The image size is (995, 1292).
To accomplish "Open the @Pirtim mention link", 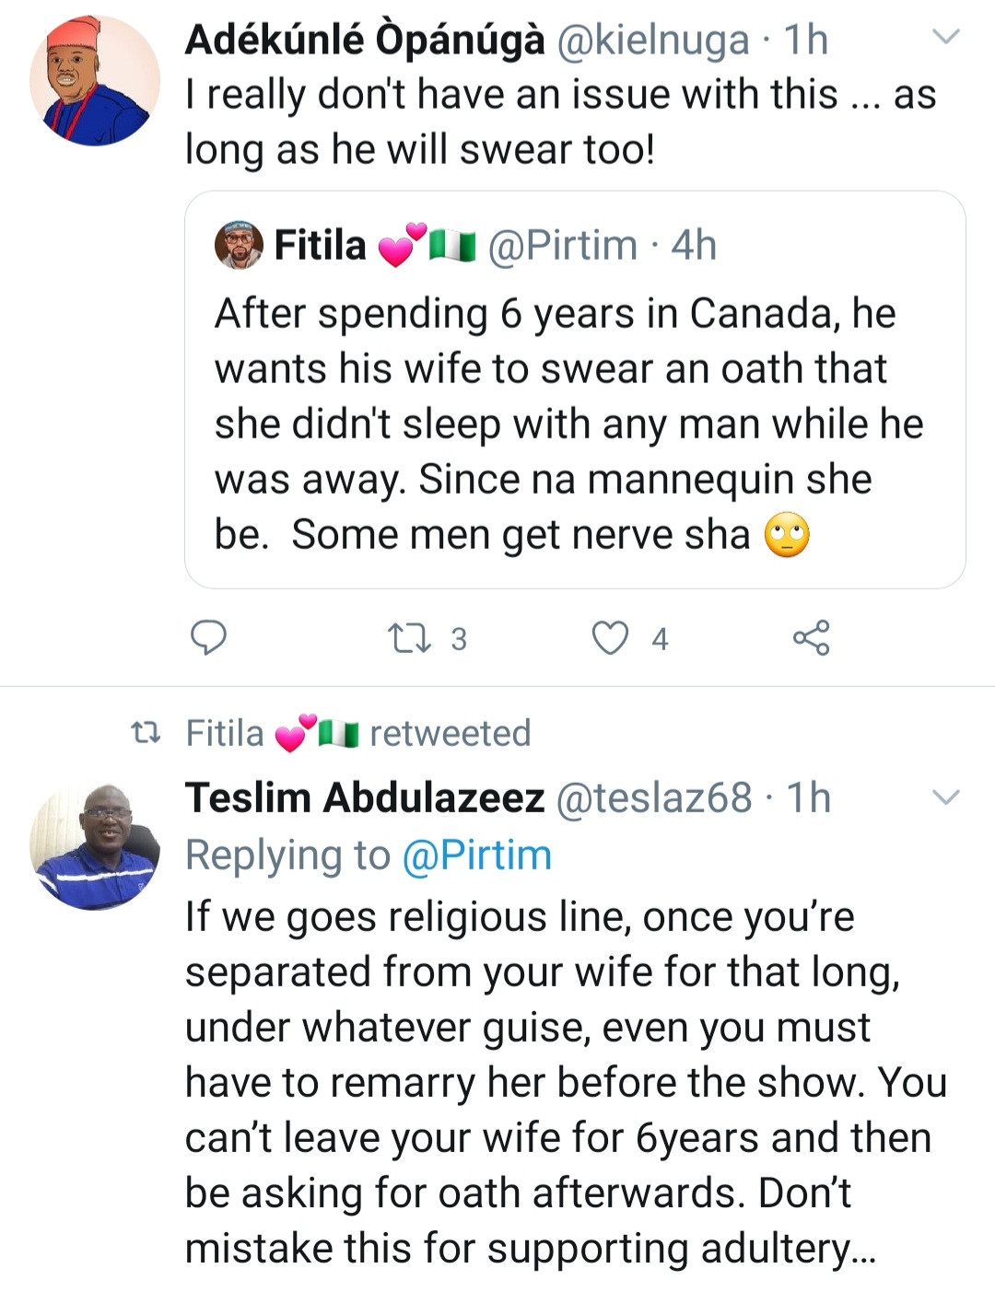I will [476, 856].
